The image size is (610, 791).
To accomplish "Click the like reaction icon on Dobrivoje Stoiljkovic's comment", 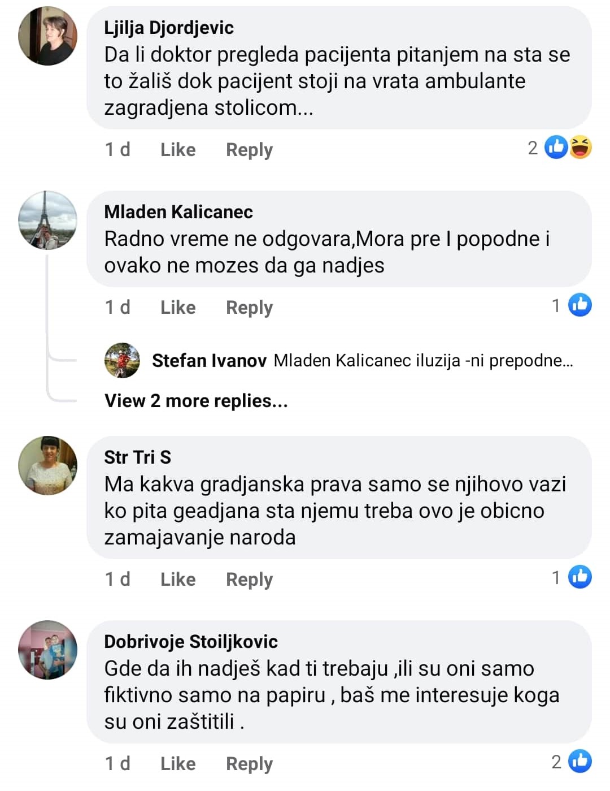I will pyautogui.click(x=580, y=762).
